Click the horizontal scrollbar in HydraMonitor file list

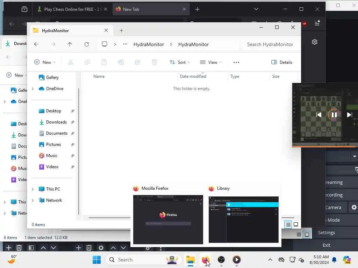click(x=109, y=218)
